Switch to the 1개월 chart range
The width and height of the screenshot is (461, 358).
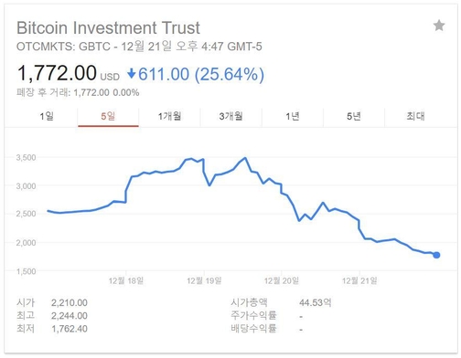(x=169, y=116)
